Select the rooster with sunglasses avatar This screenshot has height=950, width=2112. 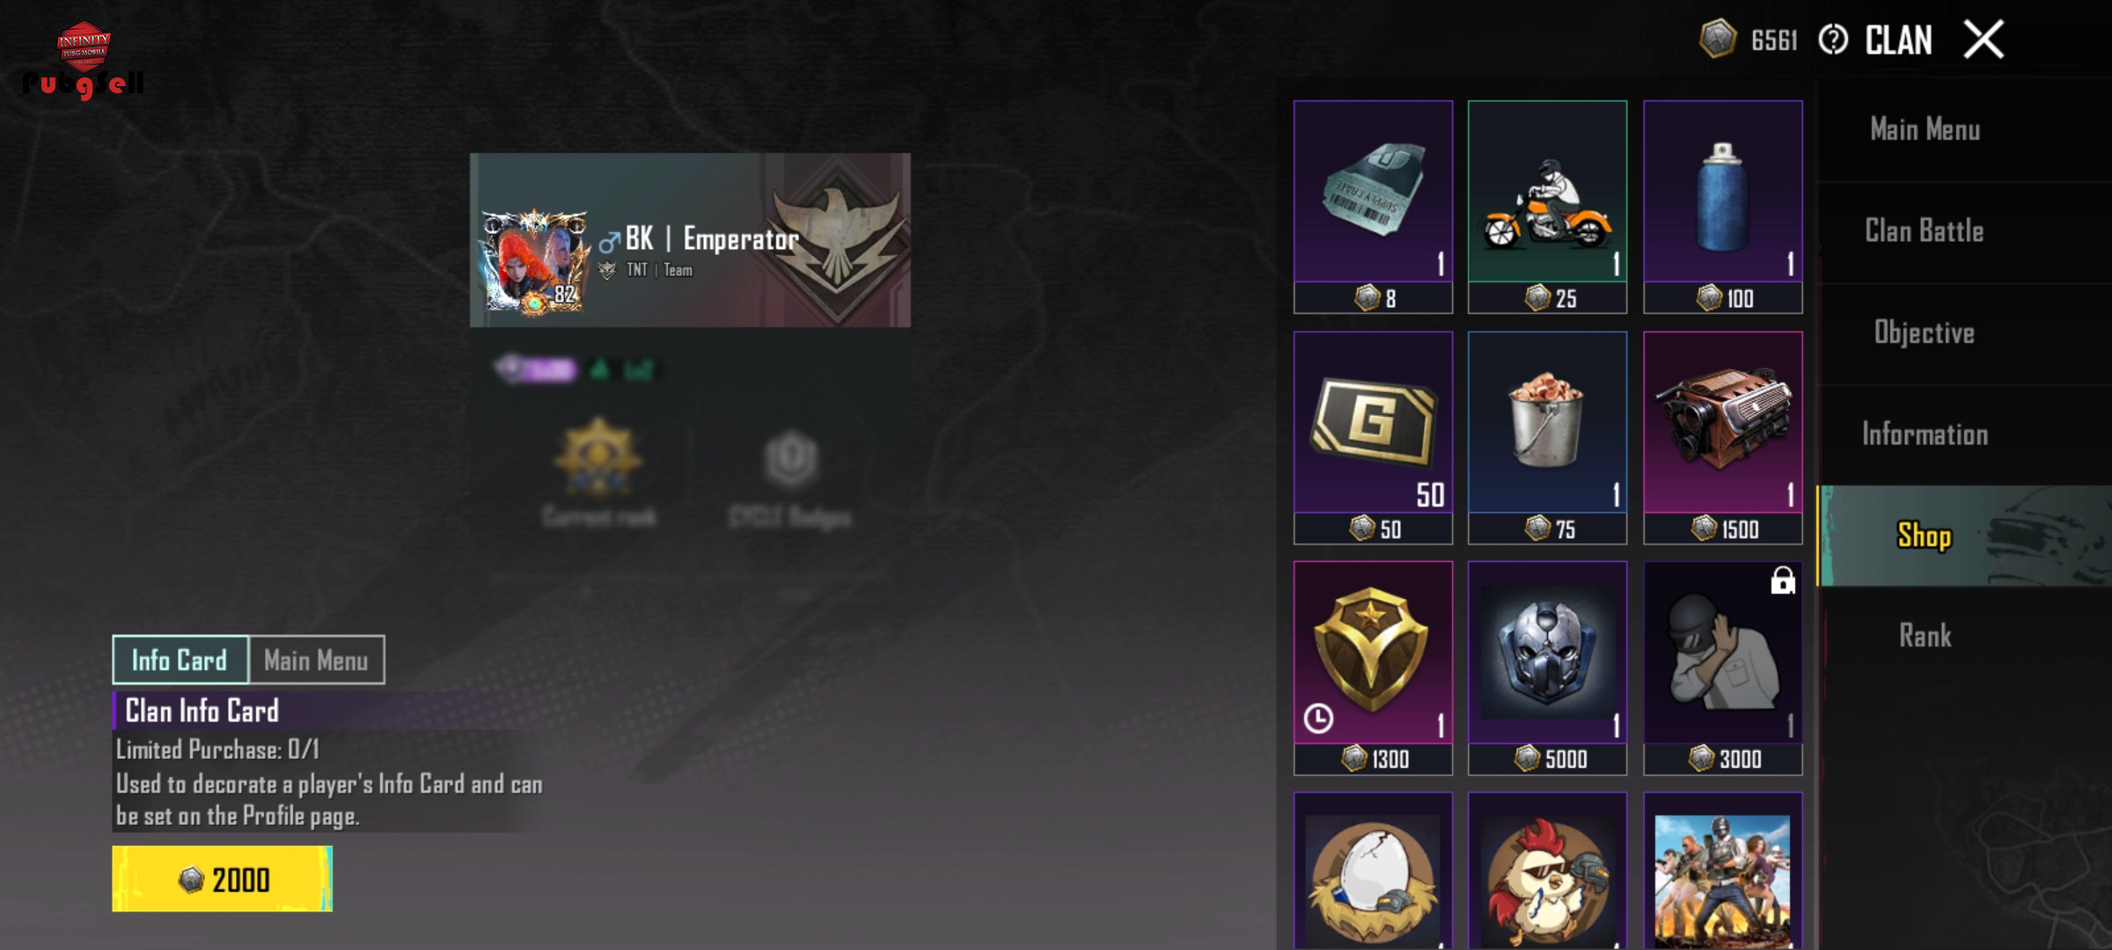tap(1547, 871)
